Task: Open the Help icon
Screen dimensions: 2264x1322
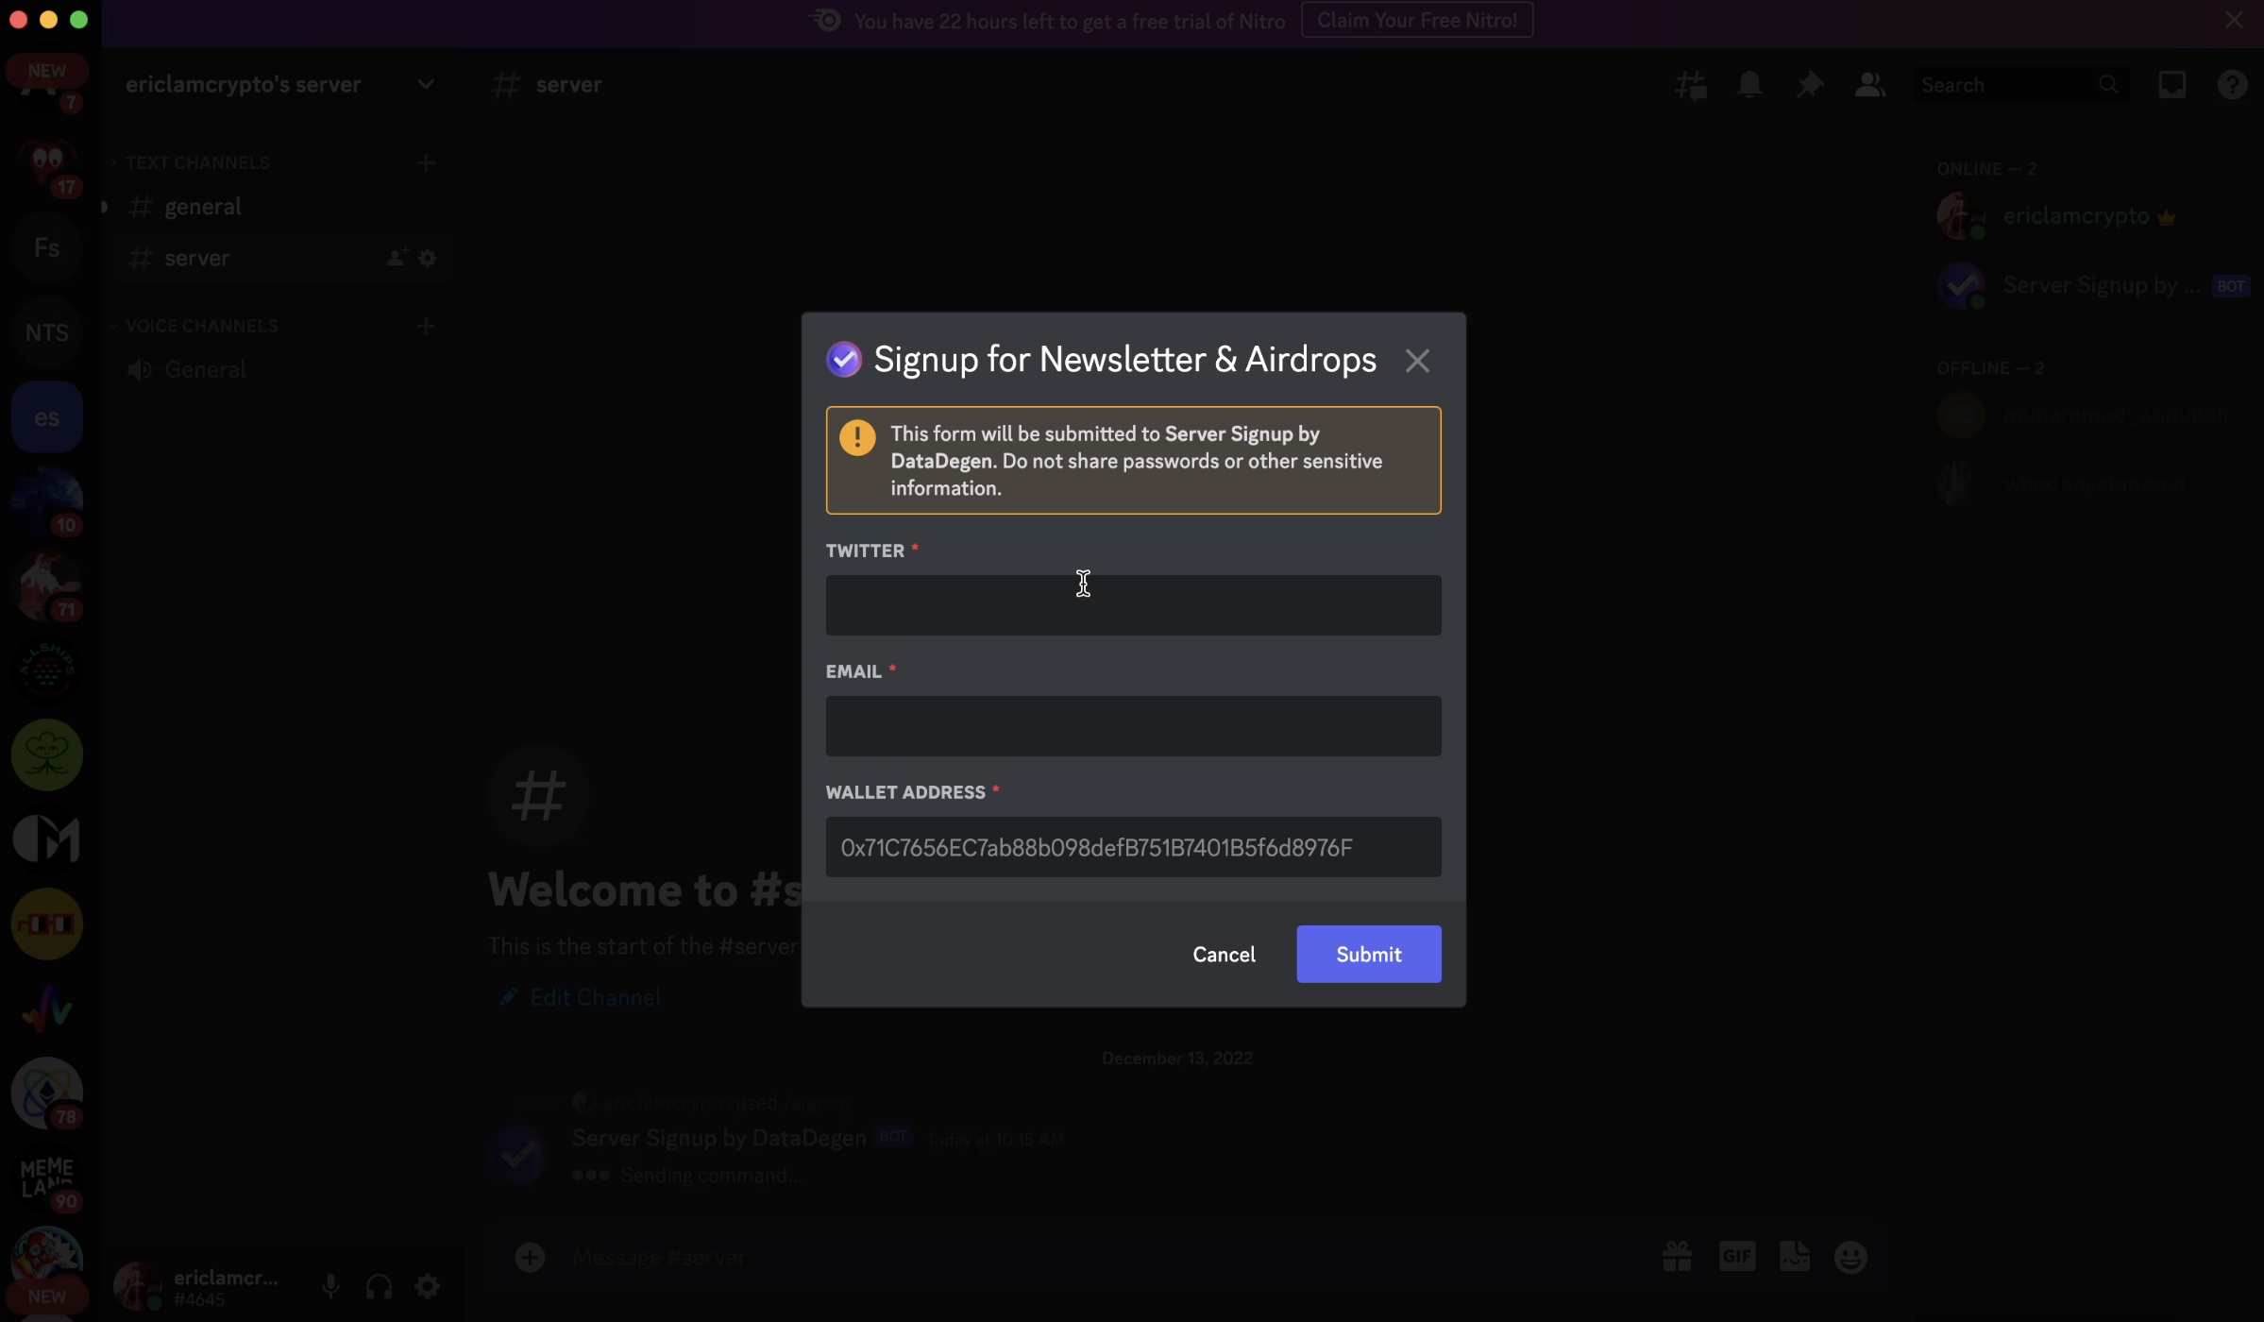Action: (x=2232, y=85)
